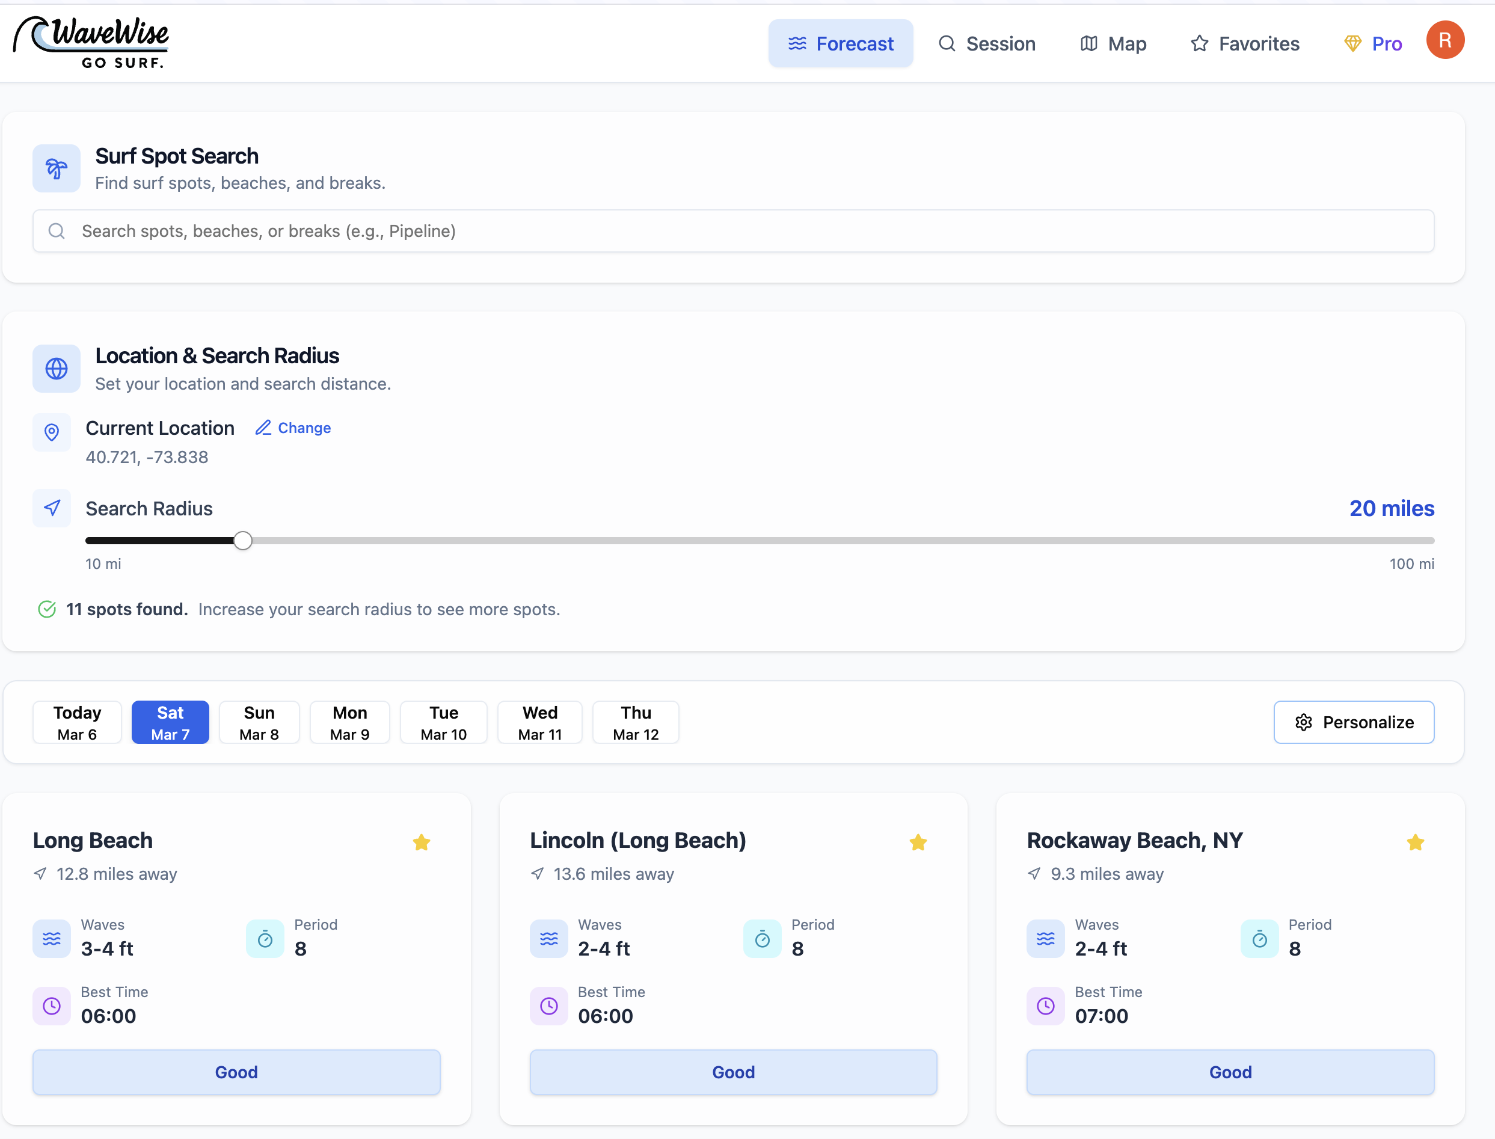This screenshot has width=1495, height=1139.
Task: Click the Change location link
Action: click(293, 429)
